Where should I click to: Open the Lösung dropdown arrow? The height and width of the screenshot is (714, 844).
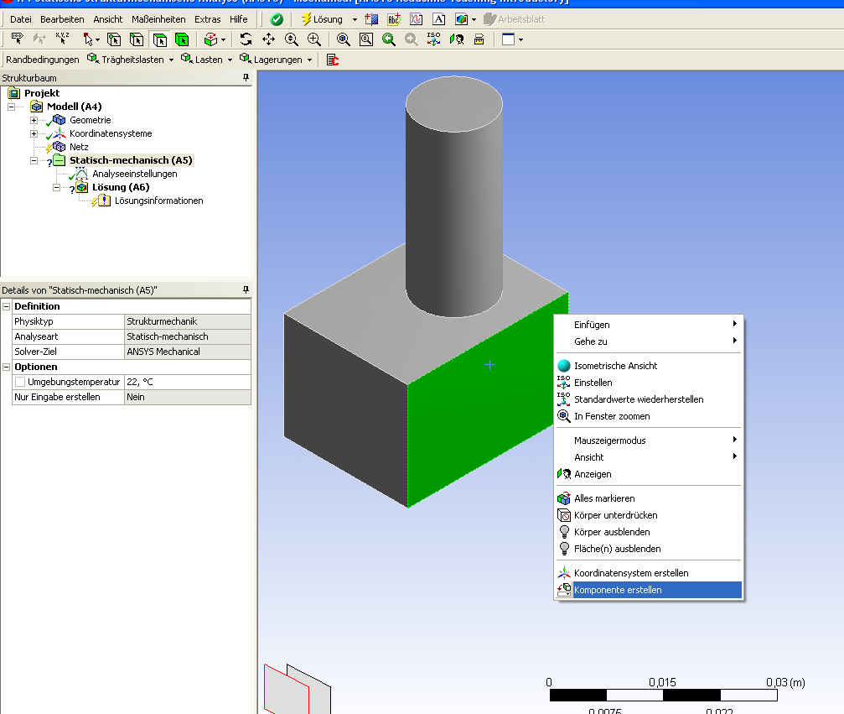coord(355,19)
